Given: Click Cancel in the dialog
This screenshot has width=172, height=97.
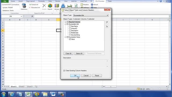Looking at the screenshot, I should click(86, 75).
